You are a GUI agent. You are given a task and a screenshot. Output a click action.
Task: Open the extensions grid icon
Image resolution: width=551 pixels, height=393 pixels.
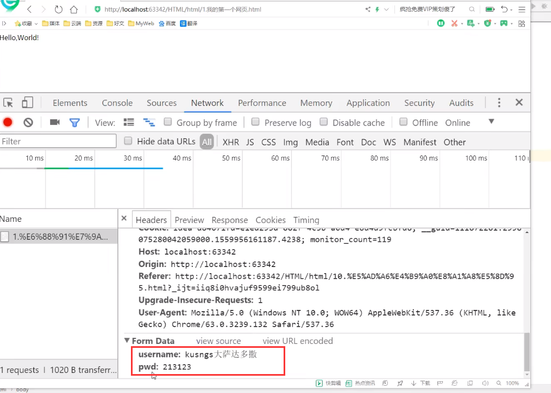(x=522, y=23)
